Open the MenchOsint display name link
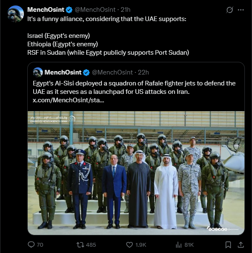The width and height of the screenshot is (252, 253). point(46,10)
